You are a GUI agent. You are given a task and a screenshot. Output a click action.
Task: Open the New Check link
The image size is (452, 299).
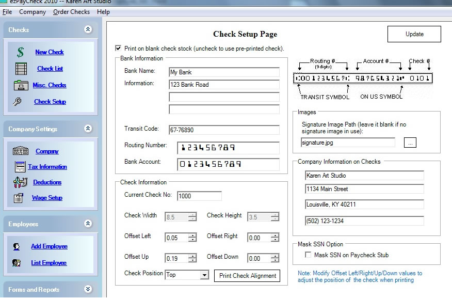coord(50,52)
